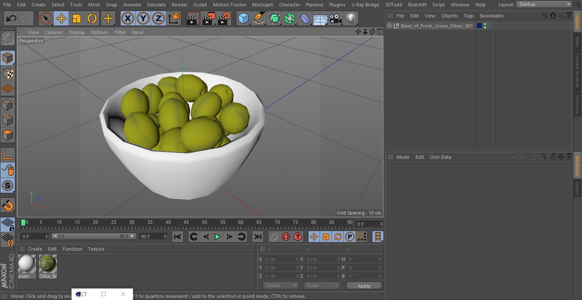Open the Simulate menu
The width and height of the screenshot is (582, 300).
156,5
